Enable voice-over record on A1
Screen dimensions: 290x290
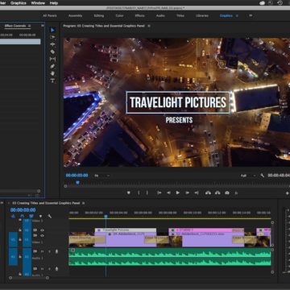point(56,251)
